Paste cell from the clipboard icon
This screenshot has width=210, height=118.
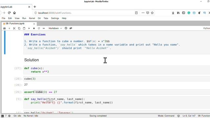[24, 29]
